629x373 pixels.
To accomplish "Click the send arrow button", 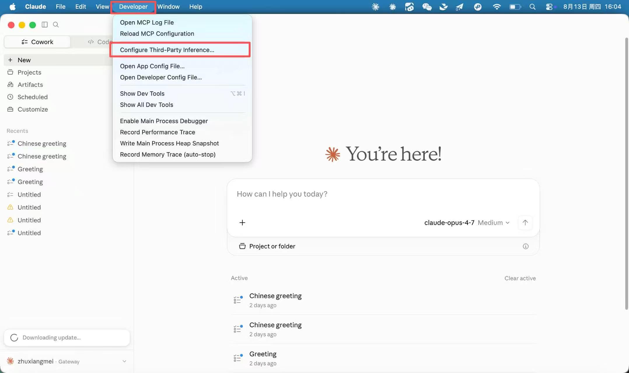I will [x=525, y=223].
